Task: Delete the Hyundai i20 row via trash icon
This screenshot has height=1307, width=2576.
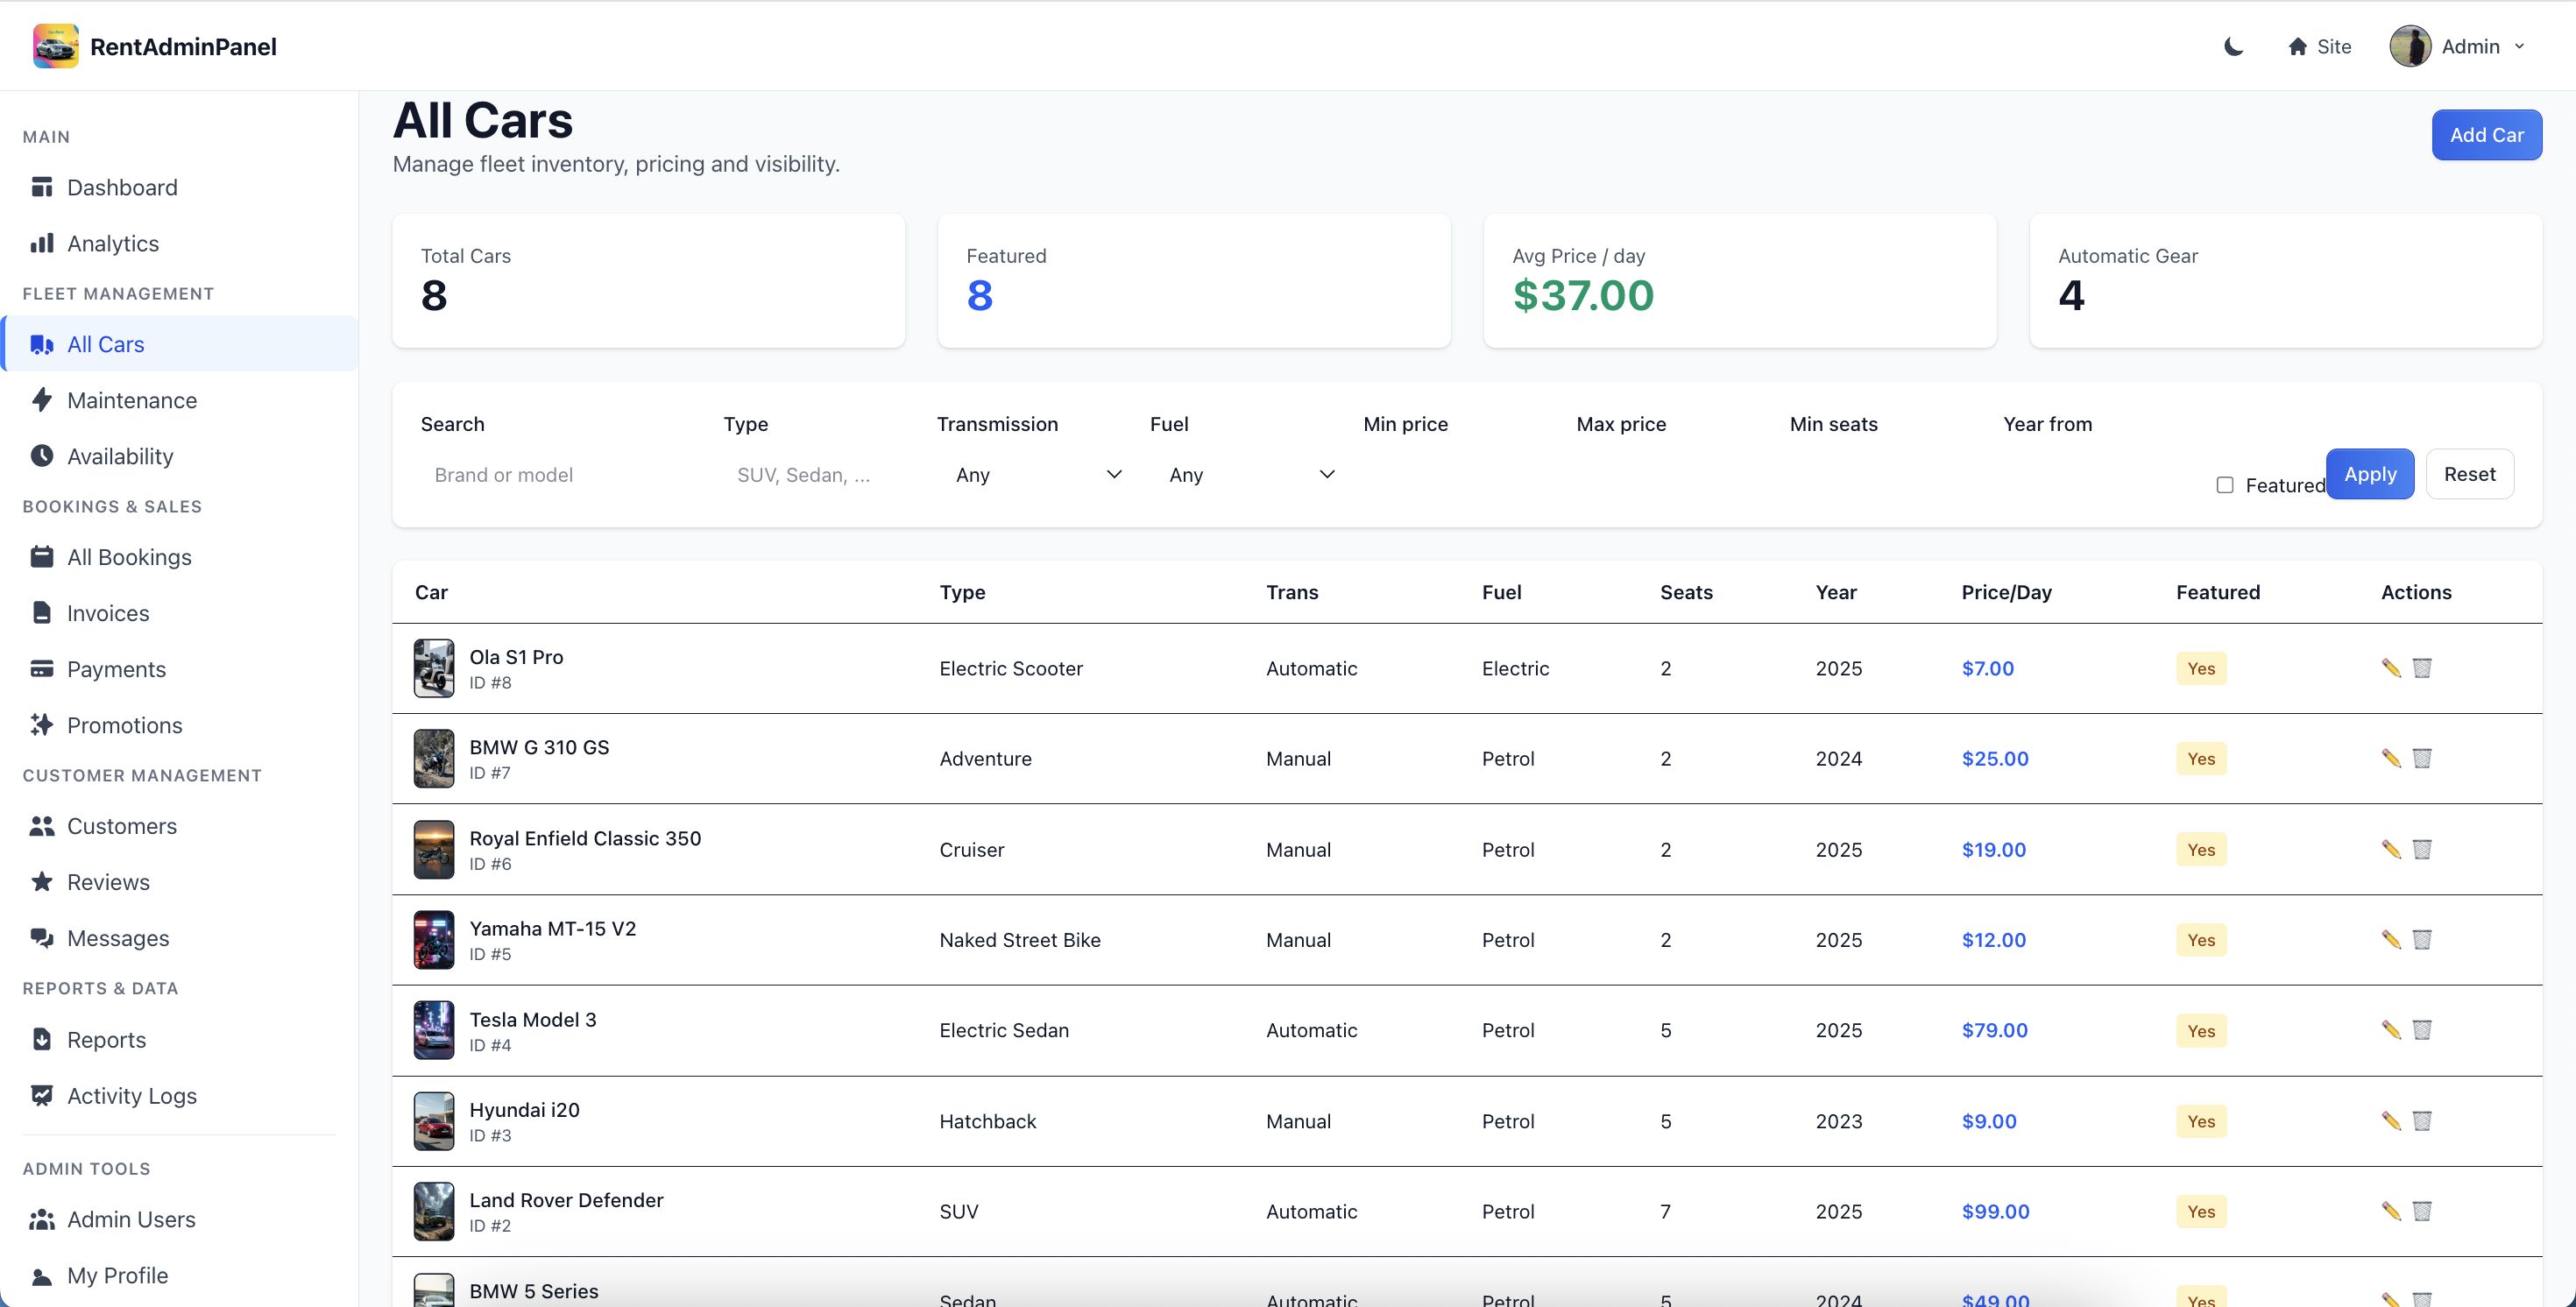Action: [2421, 1121]
